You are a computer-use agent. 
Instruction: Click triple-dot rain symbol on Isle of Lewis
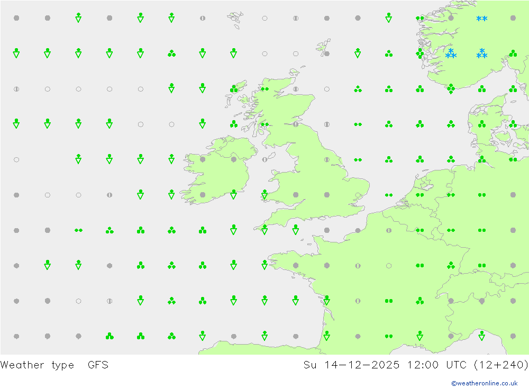(x=234, y=89)
